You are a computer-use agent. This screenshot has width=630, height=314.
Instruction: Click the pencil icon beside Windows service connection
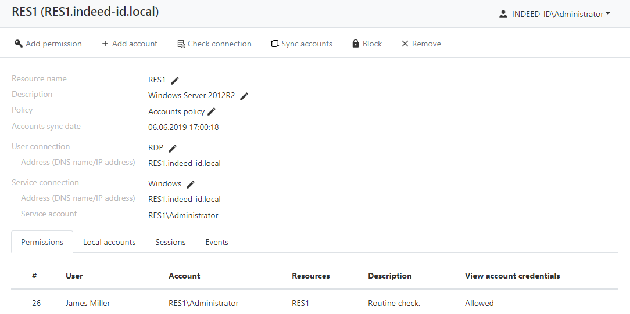coord(190,185)
